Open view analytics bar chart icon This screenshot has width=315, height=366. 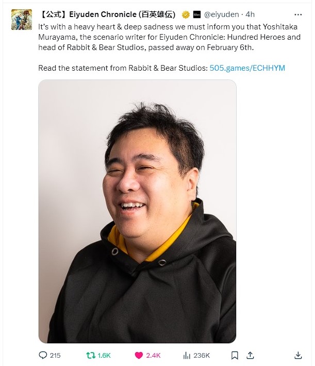187,355
